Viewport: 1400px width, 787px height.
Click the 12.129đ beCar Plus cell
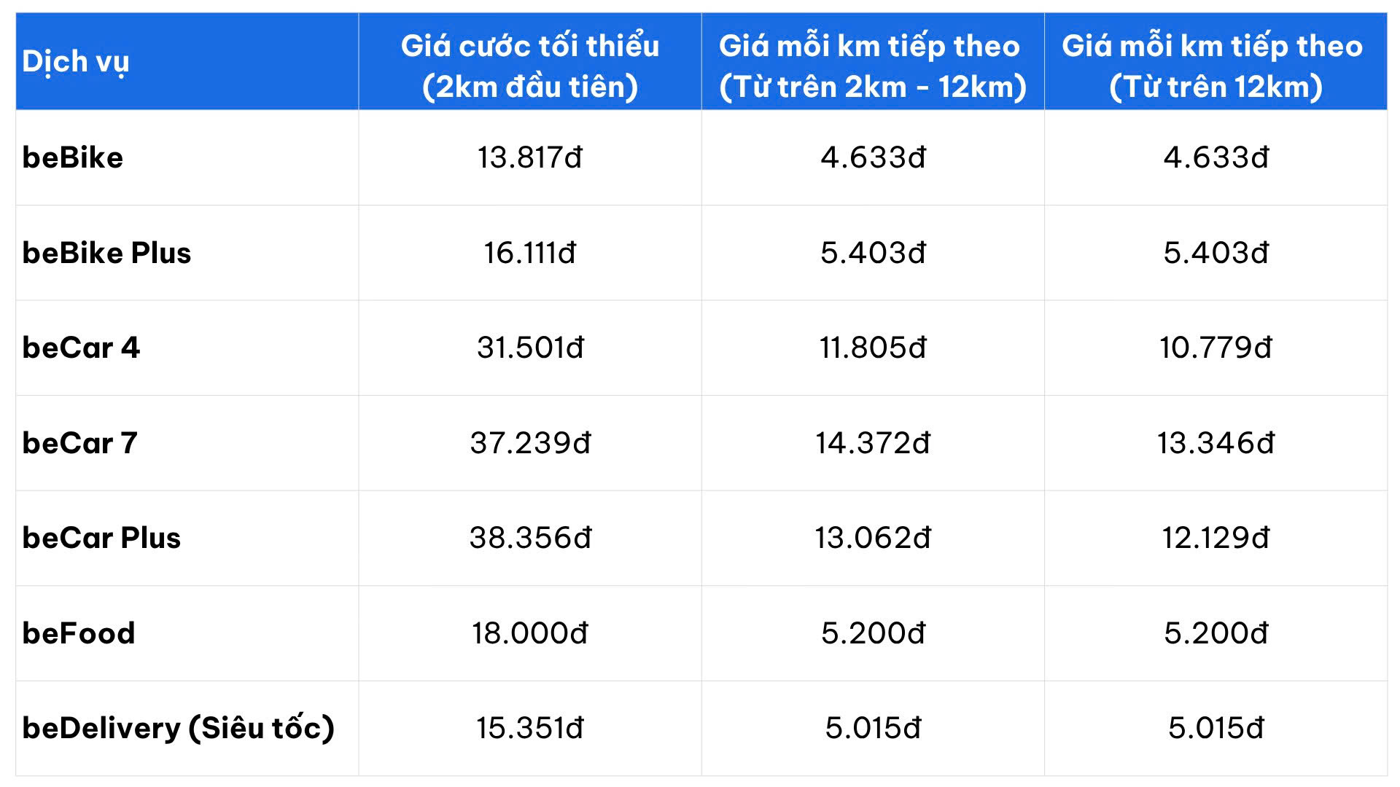[x=1216, y=538]
